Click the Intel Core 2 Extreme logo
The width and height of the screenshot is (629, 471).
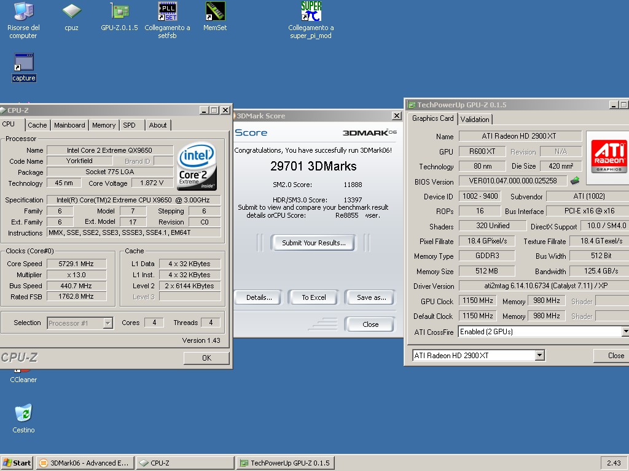[197, 167]
